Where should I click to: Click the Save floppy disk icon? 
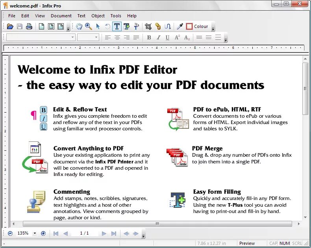click(x=19, y=26)
